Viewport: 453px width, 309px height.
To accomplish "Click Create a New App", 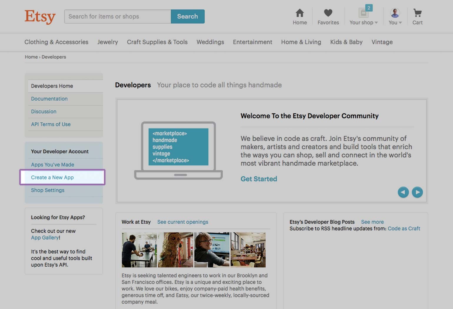I will 52,177.
